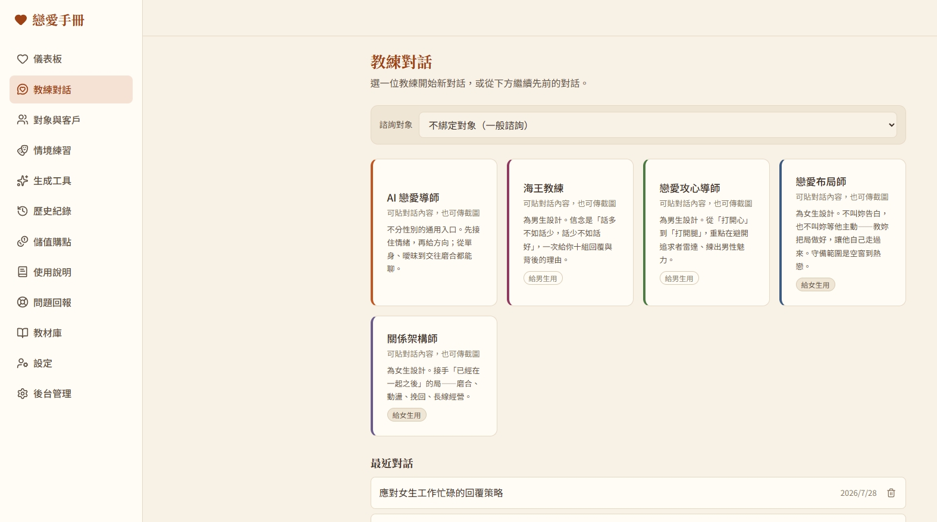937x522 pixels.
Task: Choose the 關係架構師 coach card
Action: (x=434, y=376)
